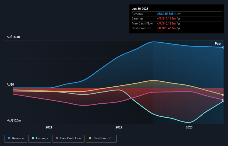
Task: Click the AU$0 y-axis label
Action: click(x=10, y=84)
